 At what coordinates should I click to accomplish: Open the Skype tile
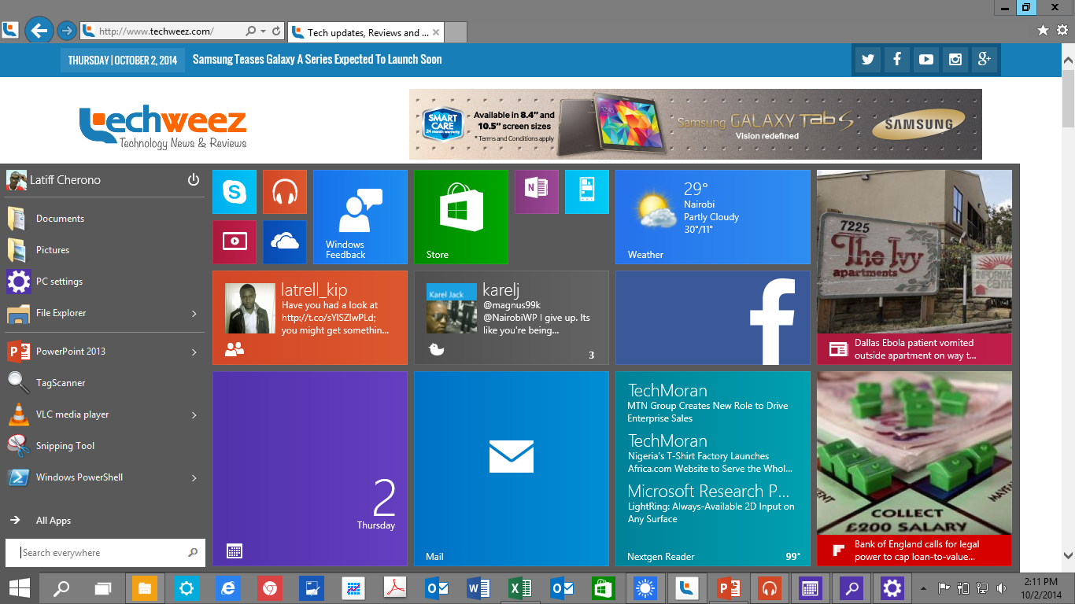(235, 192)
